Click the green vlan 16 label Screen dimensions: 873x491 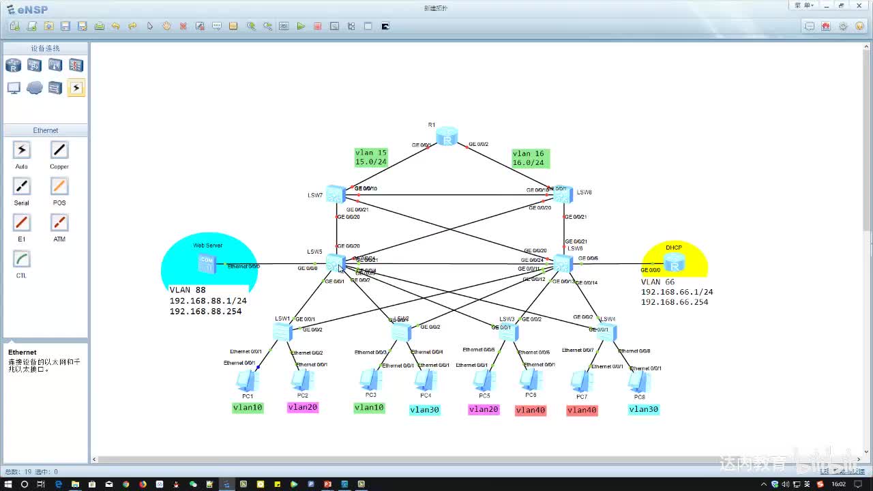pos(531,158)
